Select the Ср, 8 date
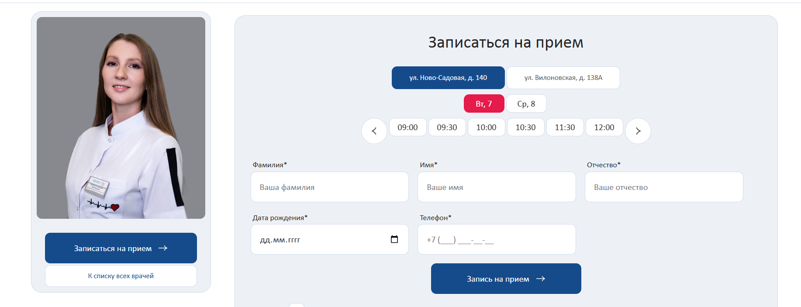 526,104
